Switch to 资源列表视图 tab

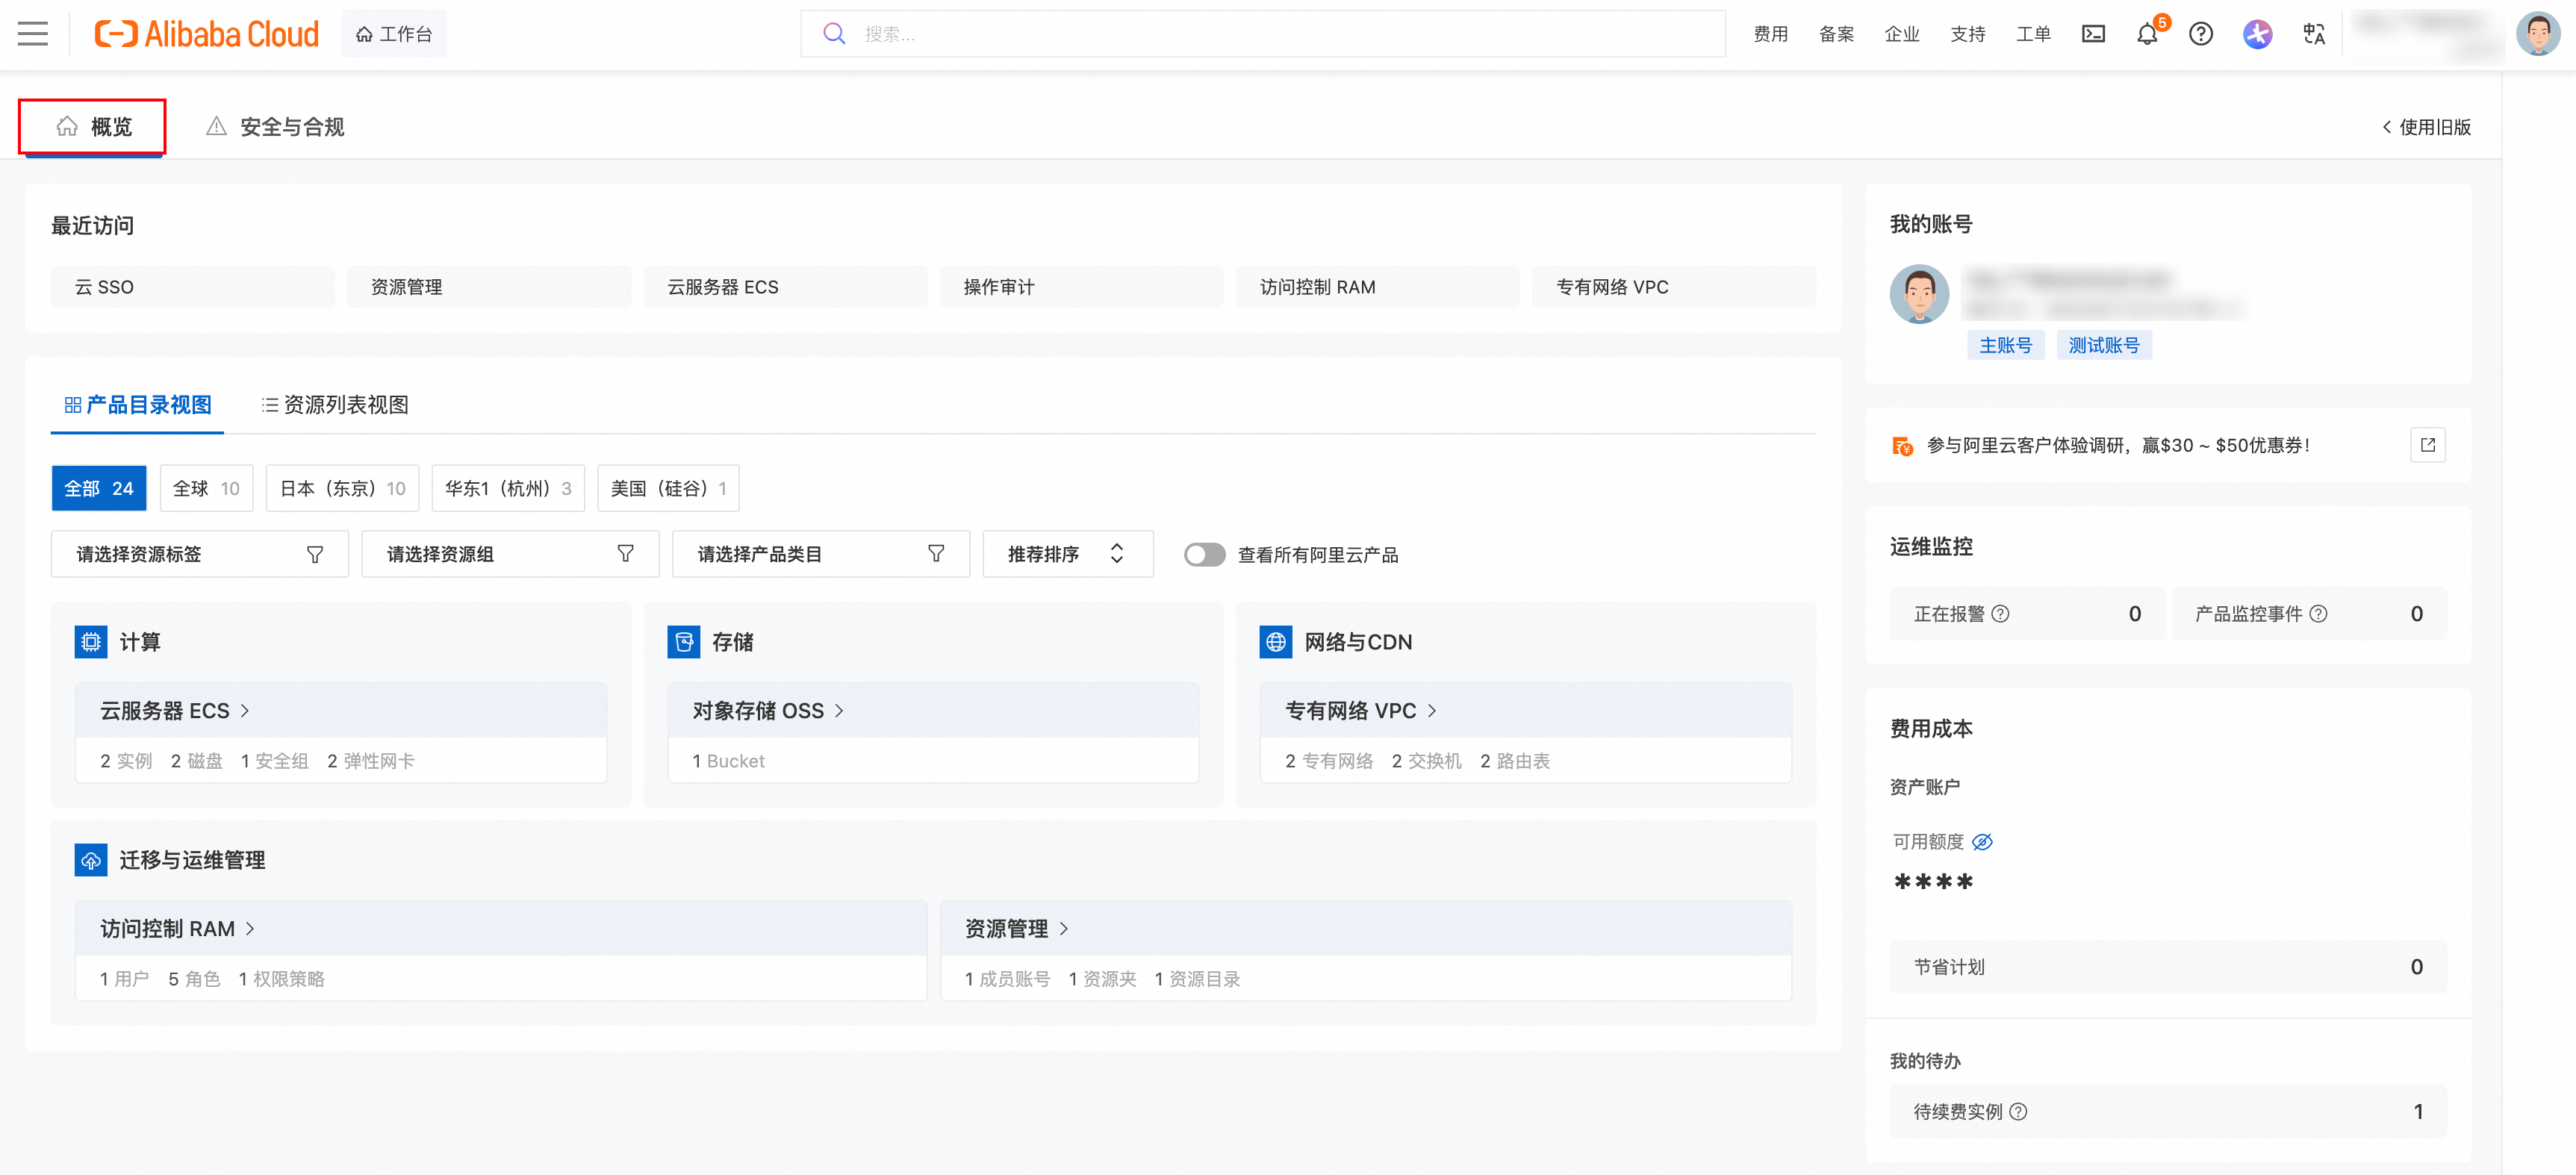tap(335, 405)
